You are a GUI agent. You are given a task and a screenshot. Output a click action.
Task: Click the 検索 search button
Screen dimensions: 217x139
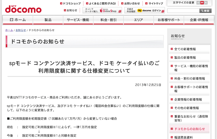205,10
